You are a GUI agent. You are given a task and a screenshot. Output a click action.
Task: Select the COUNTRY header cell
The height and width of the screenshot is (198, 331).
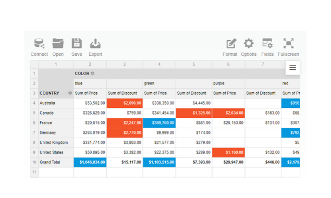point(56,93)
